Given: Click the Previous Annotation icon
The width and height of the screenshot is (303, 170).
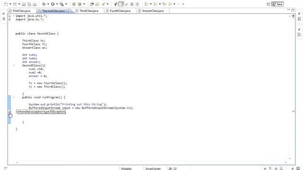Looking at the screenshot, I should [x=155, y=4].
